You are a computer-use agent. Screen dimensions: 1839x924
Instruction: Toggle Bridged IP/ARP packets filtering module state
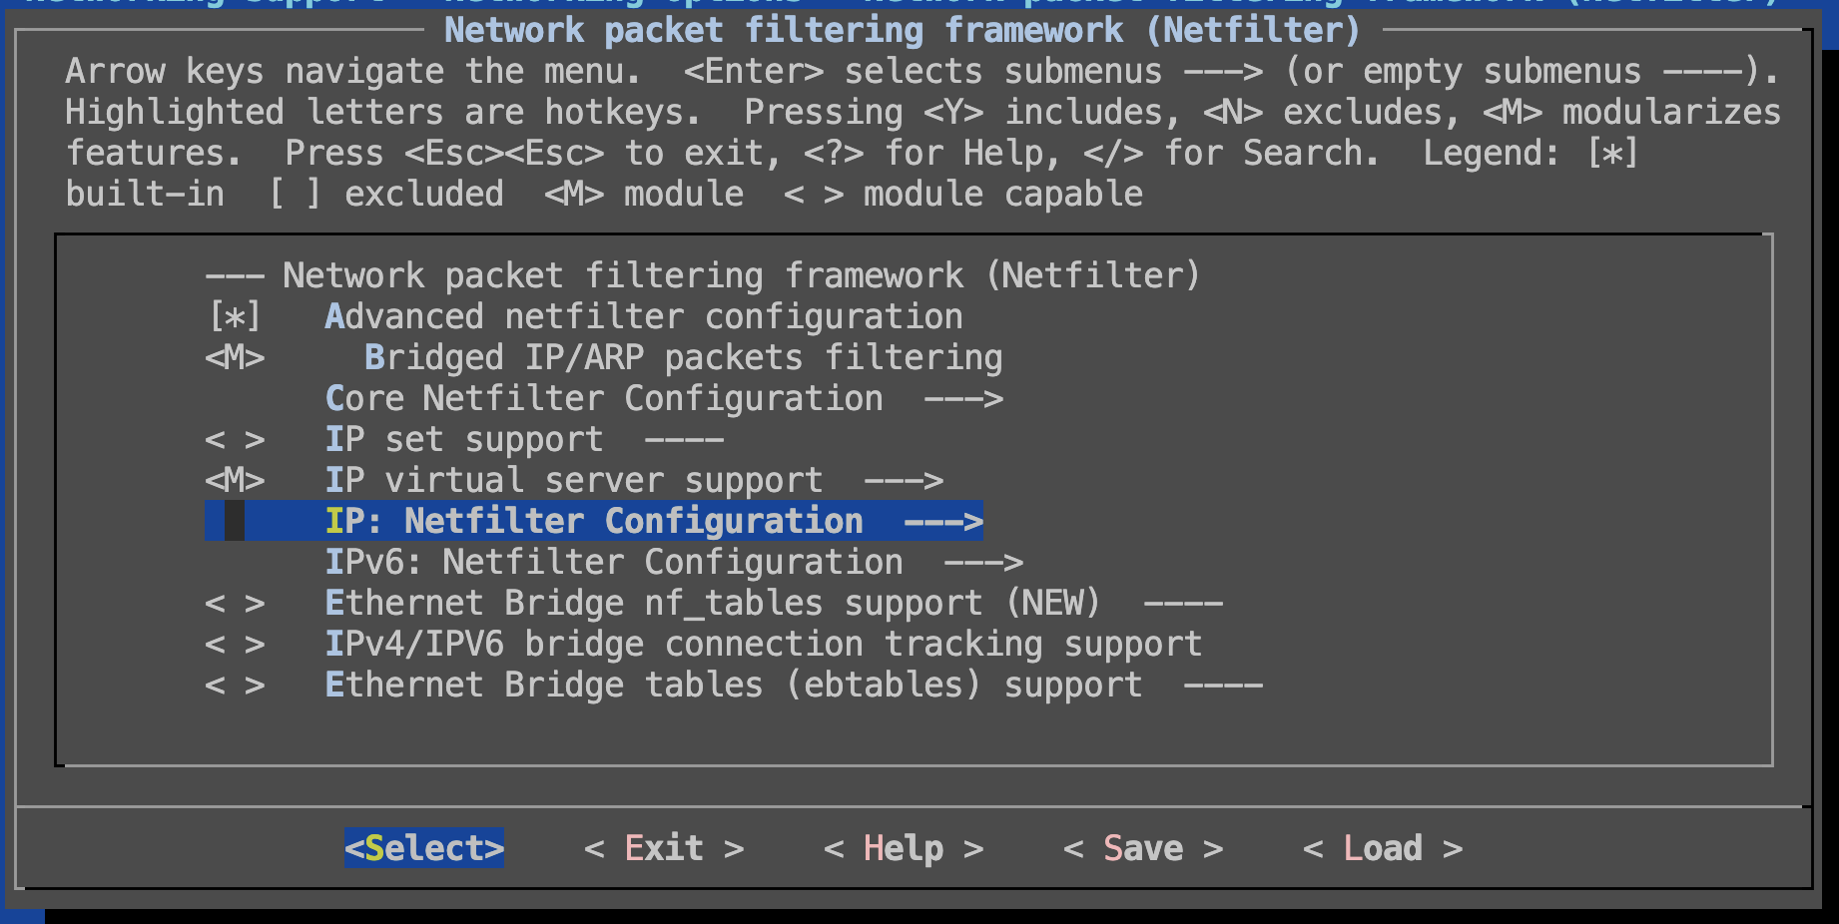pyautogui.click(x=235, y=358)
